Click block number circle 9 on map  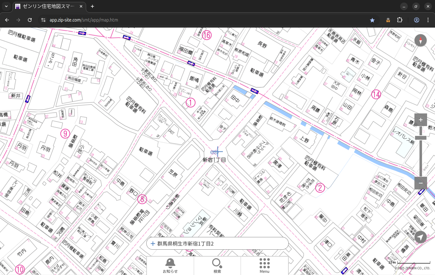65,133
